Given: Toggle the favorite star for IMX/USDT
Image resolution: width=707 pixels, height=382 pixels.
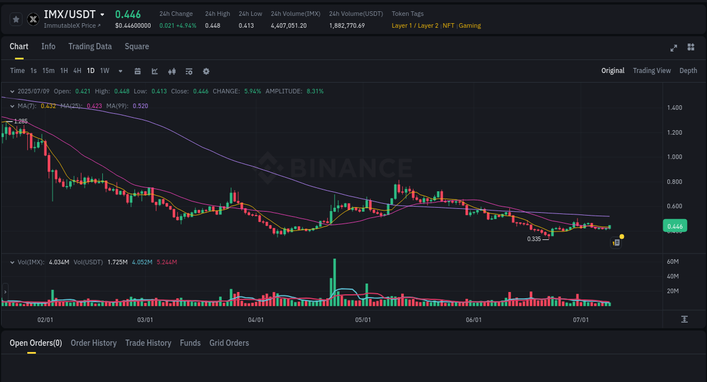Looking at the screenshot, I should point(16,19).
